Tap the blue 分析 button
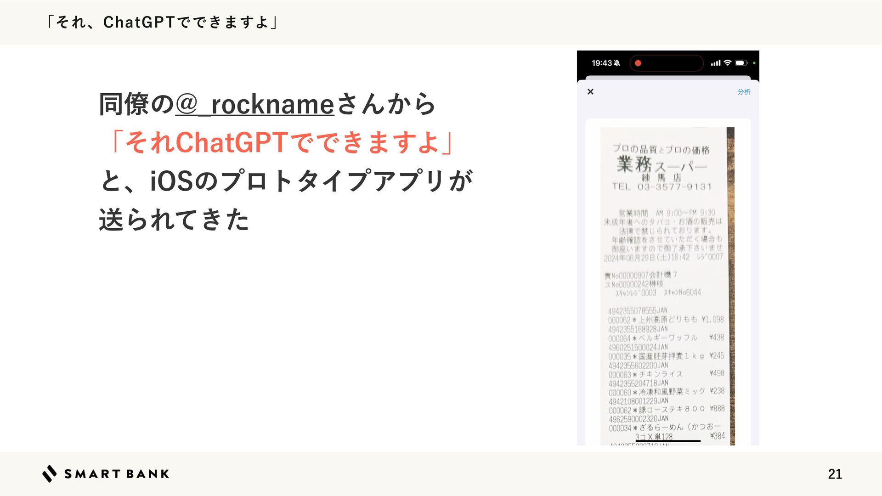 (744, 92)
